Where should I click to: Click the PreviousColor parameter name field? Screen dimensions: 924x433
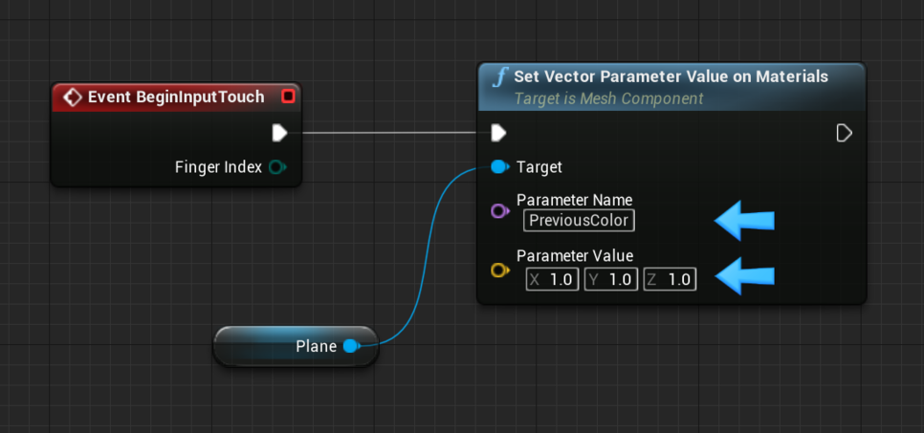pos(579,221)
